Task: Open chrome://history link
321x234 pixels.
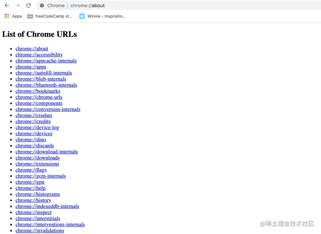Action: (x=33, y=201)
